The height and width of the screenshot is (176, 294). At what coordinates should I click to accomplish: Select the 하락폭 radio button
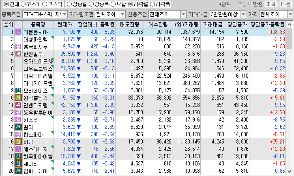coord(152,4)
